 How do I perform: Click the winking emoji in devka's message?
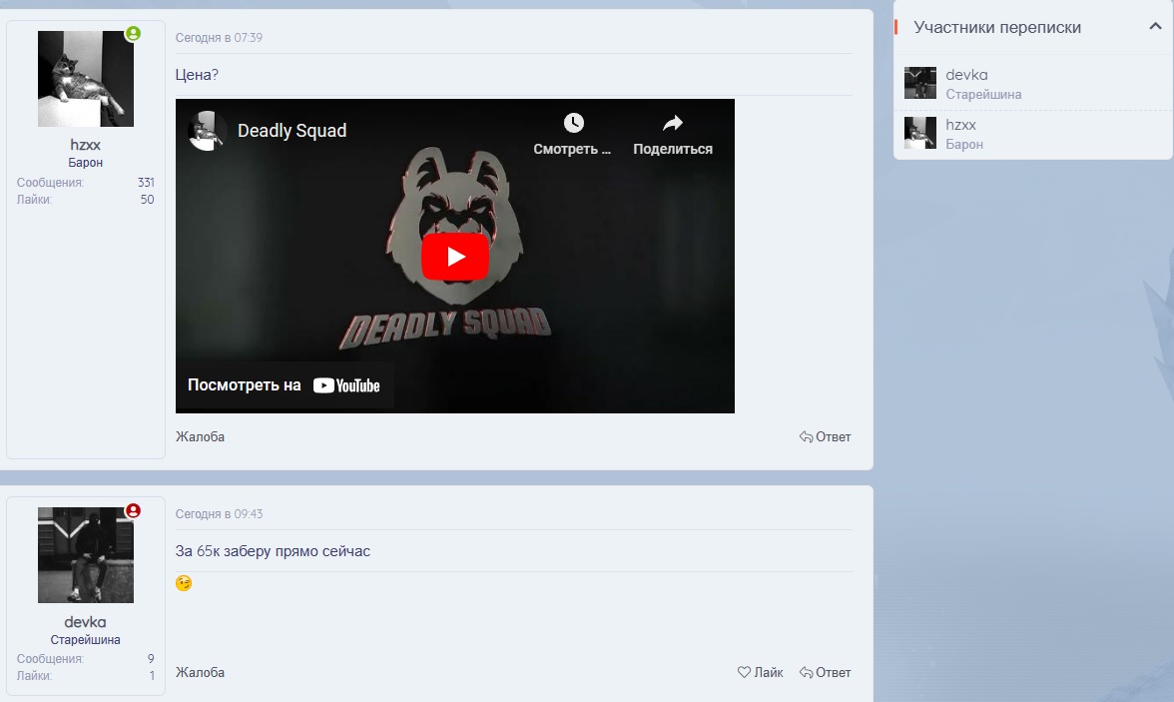[x=184, y=583]
